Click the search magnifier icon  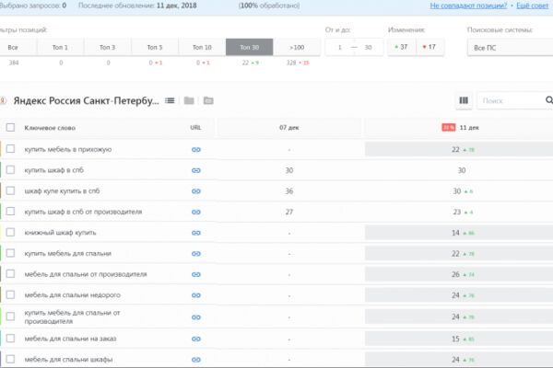click(549, 100)
